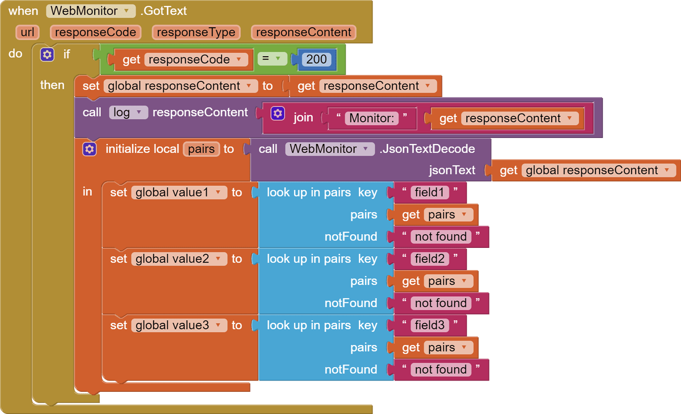Open the log dropdown in the call block
Screen dimensions: 681x414
tap(139, 112)
